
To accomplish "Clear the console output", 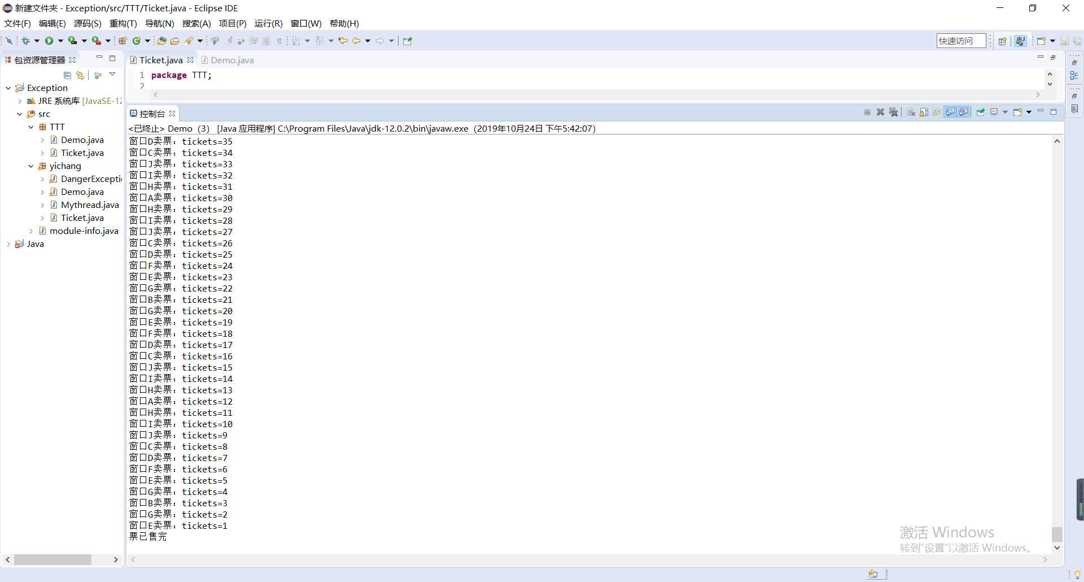I will pyautogui.click(x=911, y=112).
